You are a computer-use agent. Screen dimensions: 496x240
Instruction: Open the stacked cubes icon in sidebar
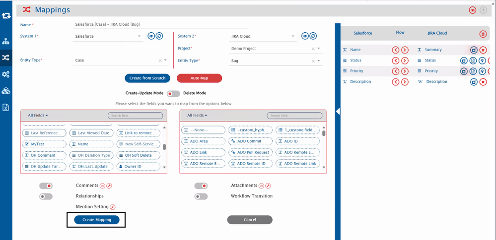(x=6, y=91)
